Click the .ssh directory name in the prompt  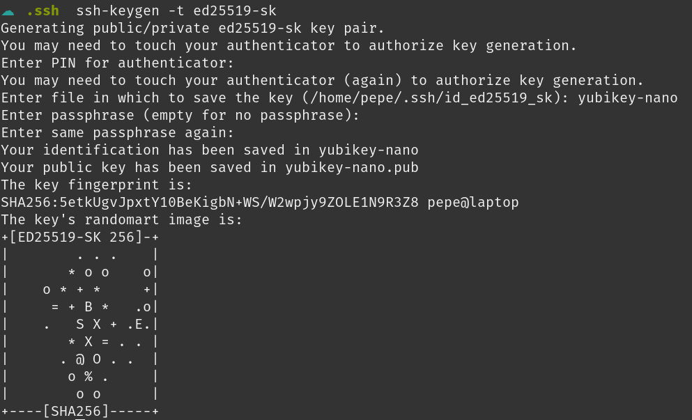tap(43, 11)
